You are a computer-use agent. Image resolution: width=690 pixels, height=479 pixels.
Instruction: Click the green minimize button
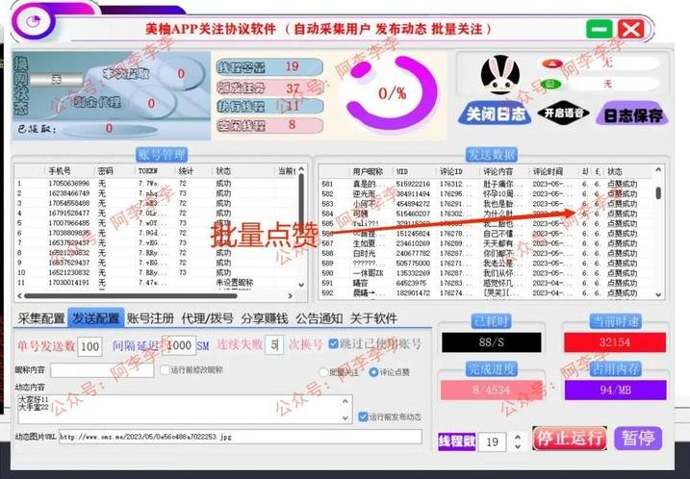click(600, 30)
